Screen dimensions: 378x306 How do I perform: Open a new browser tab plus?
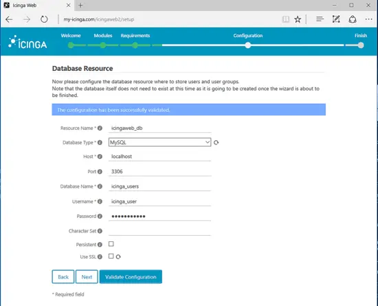coord(80,6)
